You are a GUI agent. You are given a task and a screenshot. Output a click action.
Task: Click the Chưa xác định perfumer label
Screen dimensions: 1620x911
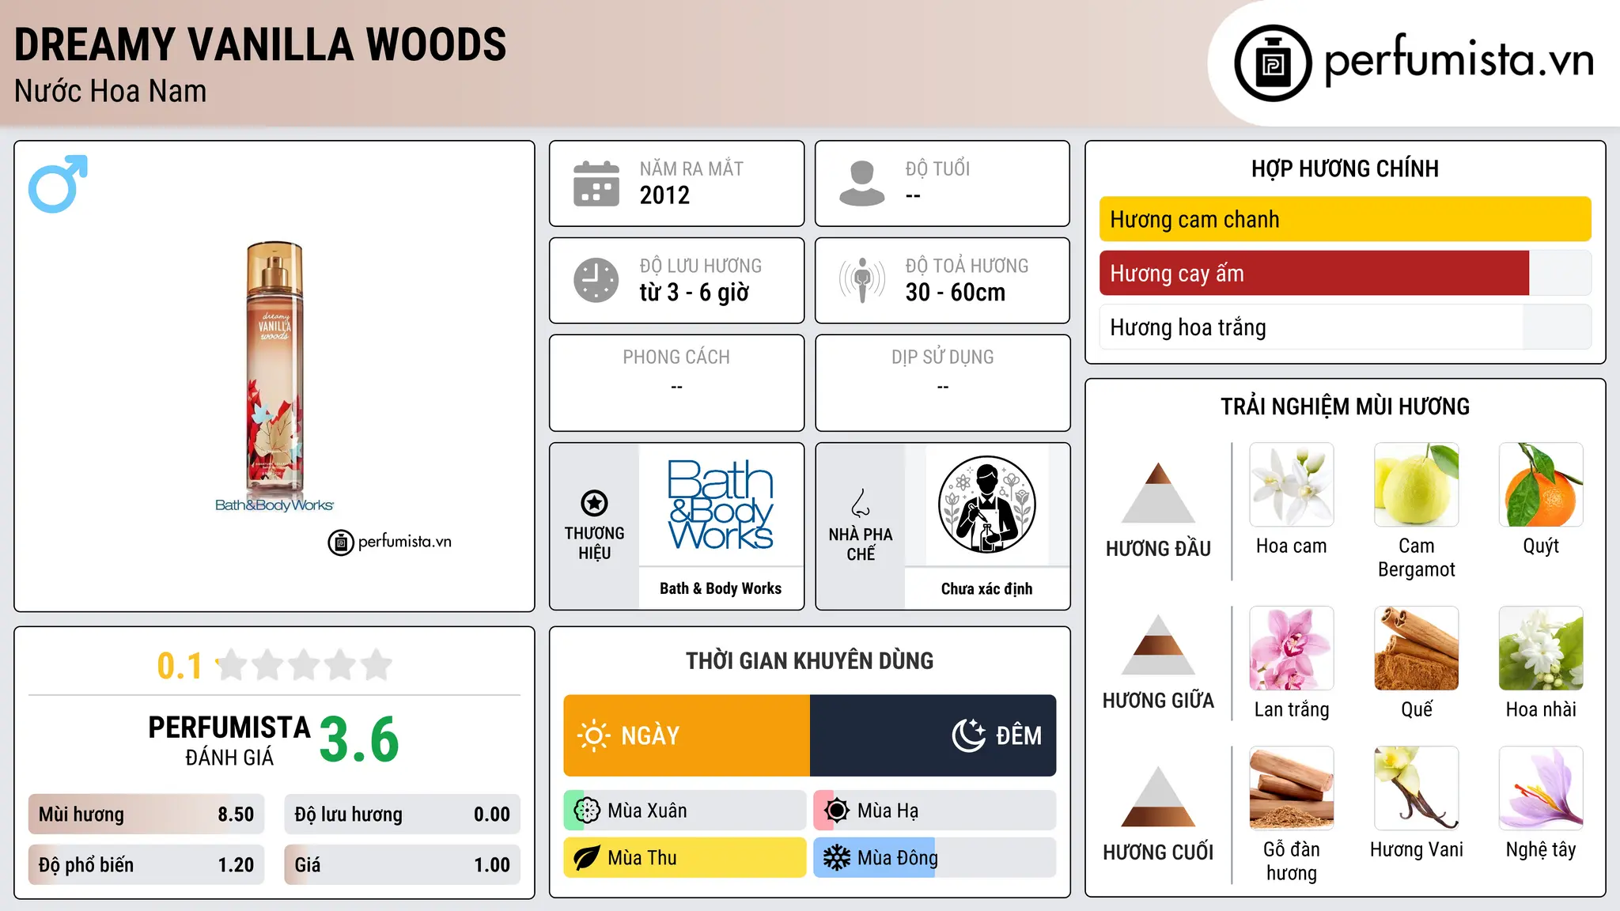[986, 588]
